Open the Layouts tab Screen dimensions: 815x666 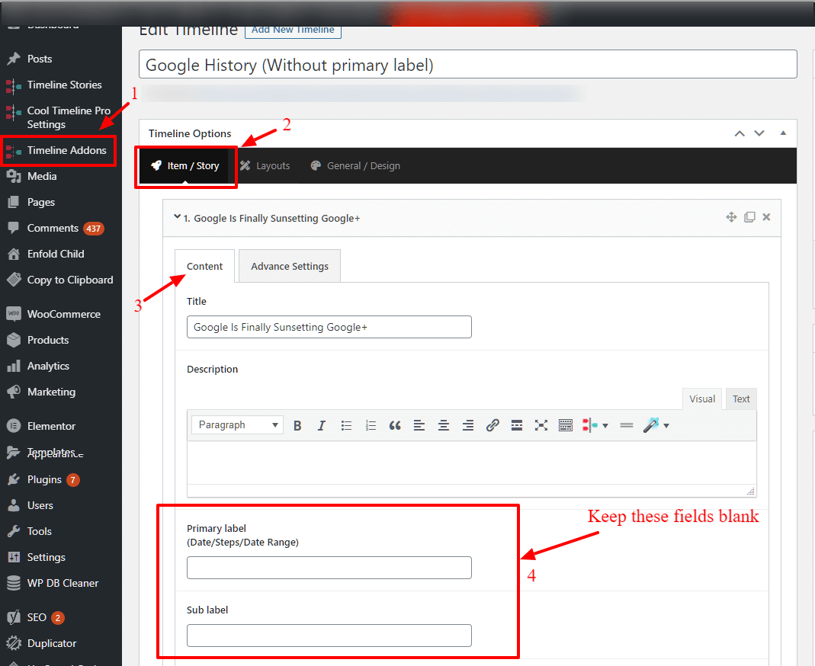point(265,166)
